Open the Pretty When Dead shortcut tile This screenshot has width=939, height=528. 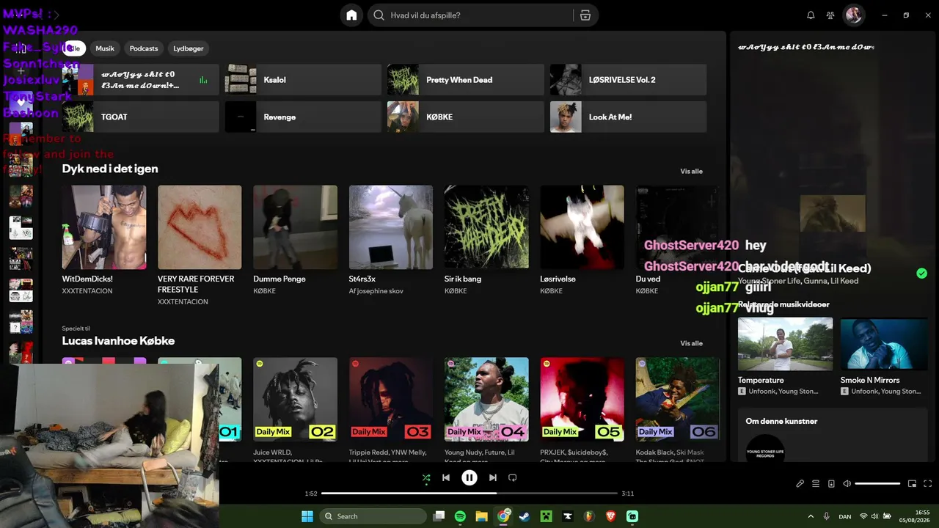(466, 80)
